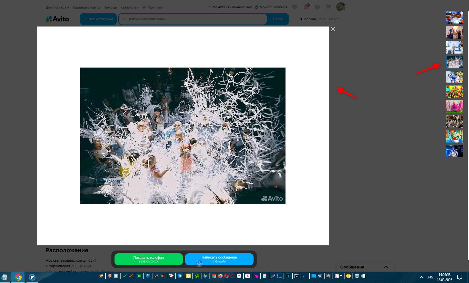Screen dimensions: 469x283
Task: Open favorites via the heart icon
Action: point(295,7)
